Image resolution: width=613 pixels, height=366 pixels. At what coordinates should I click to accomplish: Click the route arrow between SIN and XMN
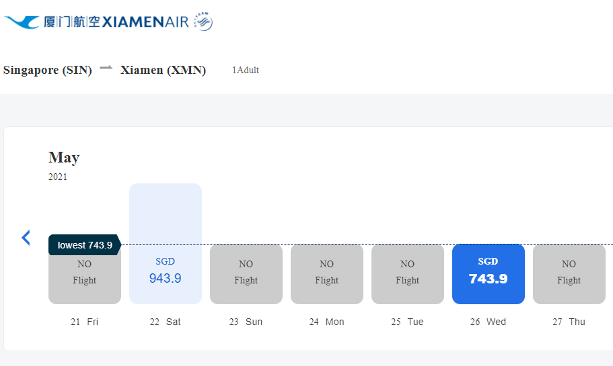[106, 68]
